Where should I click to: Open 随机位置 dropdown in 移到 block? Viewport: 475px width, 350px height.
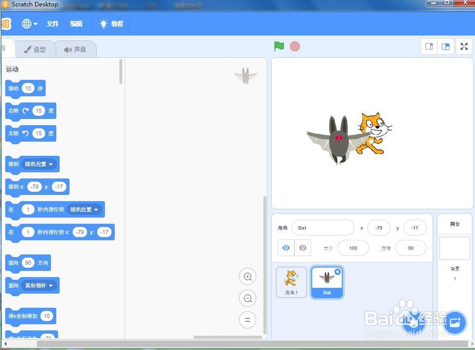38,164
